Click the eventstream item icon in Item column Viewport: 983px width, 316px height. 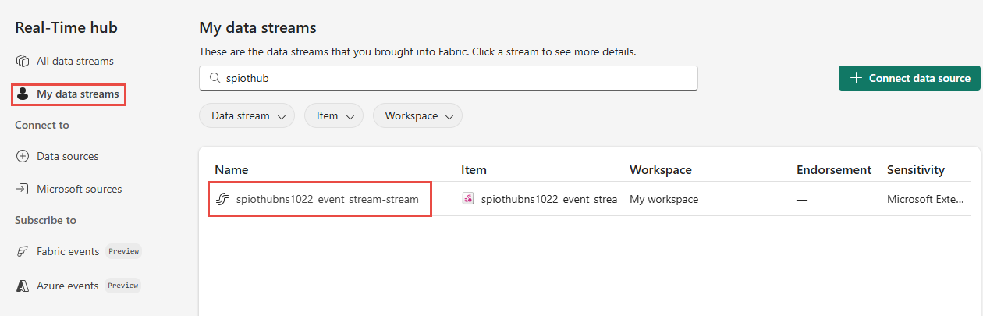click(x=468, y=199)
